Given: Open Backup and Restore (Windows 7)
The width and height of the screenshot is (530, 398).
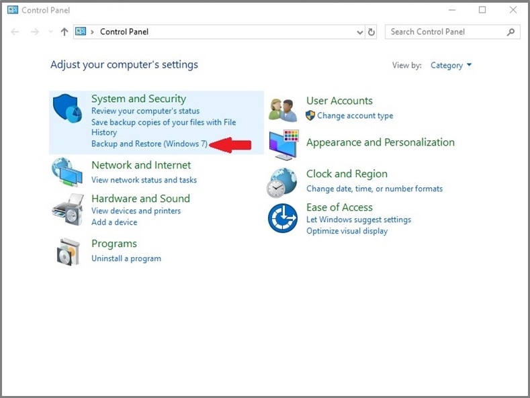Looking at the screenshot, I should tap(149, 144).
